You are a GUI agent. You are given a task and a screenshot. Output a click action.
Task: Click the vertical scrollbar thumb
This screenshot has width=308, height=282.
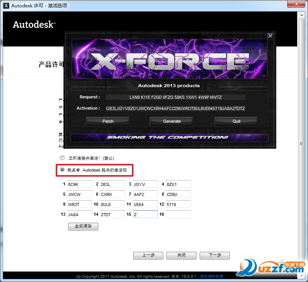click(301, 143)
